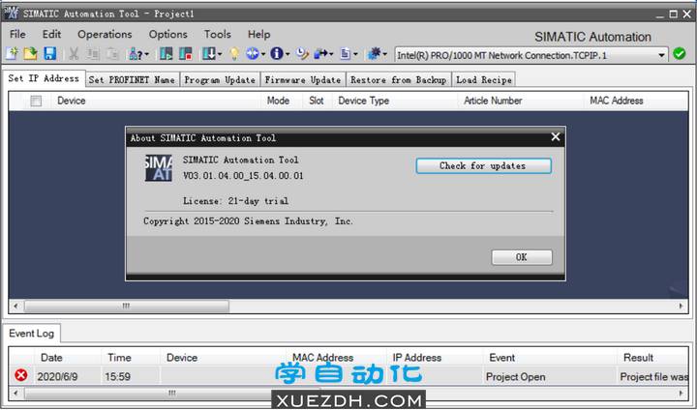Expand the info icon dropdown arrow

[288, 55]
